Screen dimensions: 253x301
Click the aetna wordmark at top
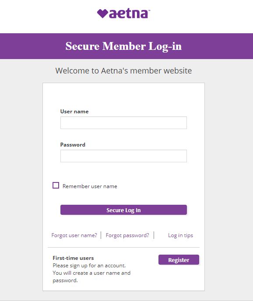coord(130,14)
